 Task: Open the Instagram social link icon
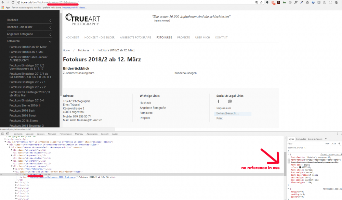(x=230, y=101)
